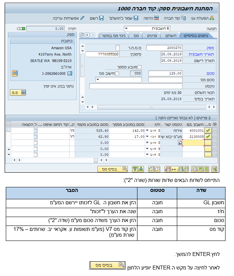234x276 pixels.
Task: Click the vendor display icon in address box
Action: click(x=15, y=73)
